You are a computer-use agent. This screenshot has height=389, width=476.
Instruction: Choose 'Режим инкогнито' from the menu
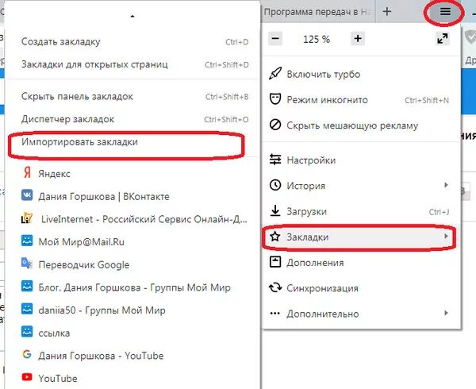pyautogui.click(x=361, y=99)
